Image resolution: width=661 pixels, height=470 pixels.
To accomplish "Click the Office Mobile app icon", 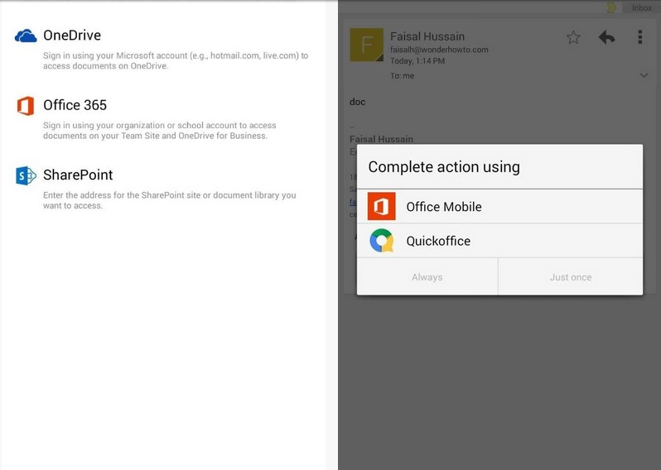I will click(382, 207).
